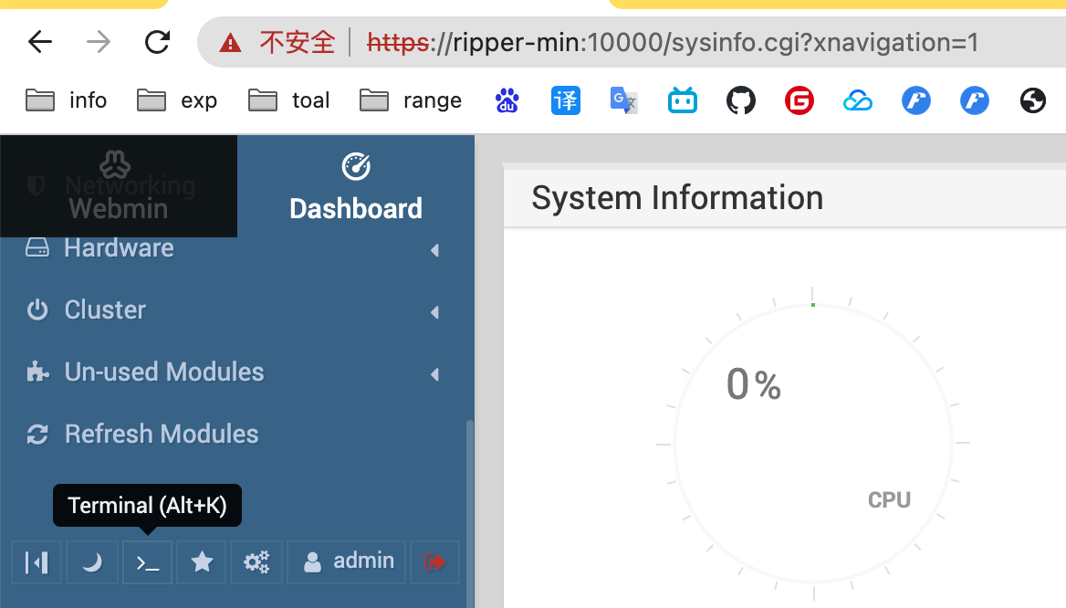Click the admin user button
The height and width of the screenshot is (608, 1066).
(347, 562)
